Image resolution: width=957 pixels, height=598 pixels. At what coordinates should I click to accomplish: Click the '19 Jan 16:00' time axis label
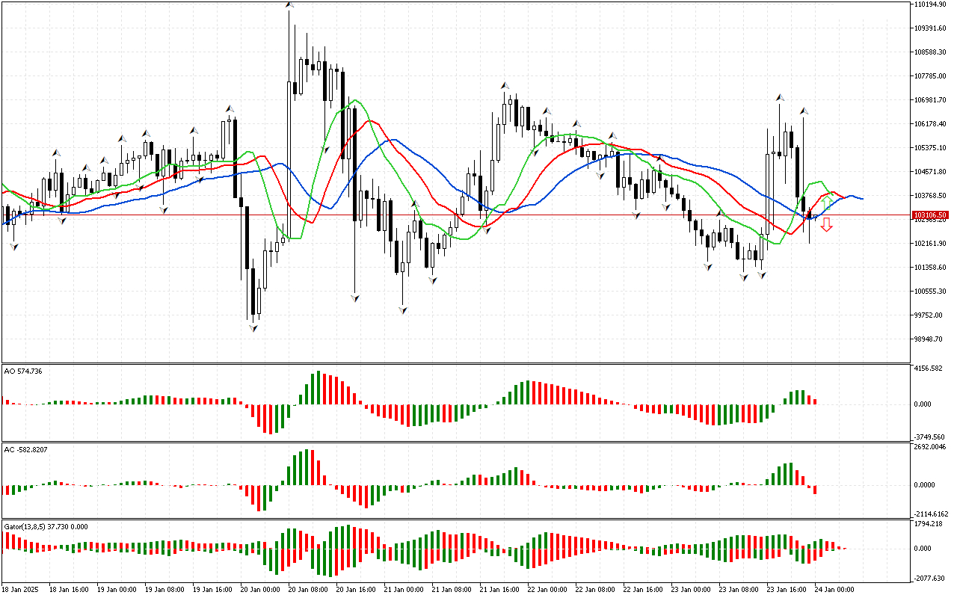(x=212, y=590)
